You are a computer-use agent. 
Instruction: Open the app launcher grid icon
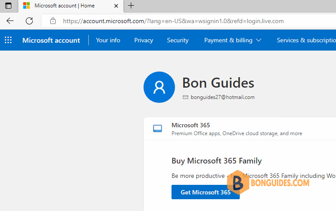pos(8,40)
